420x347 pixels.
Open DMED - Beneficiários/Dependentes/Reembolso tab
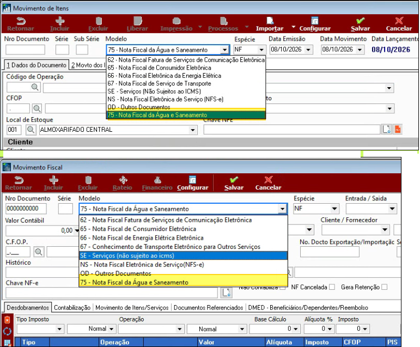(x=308, y=308)
